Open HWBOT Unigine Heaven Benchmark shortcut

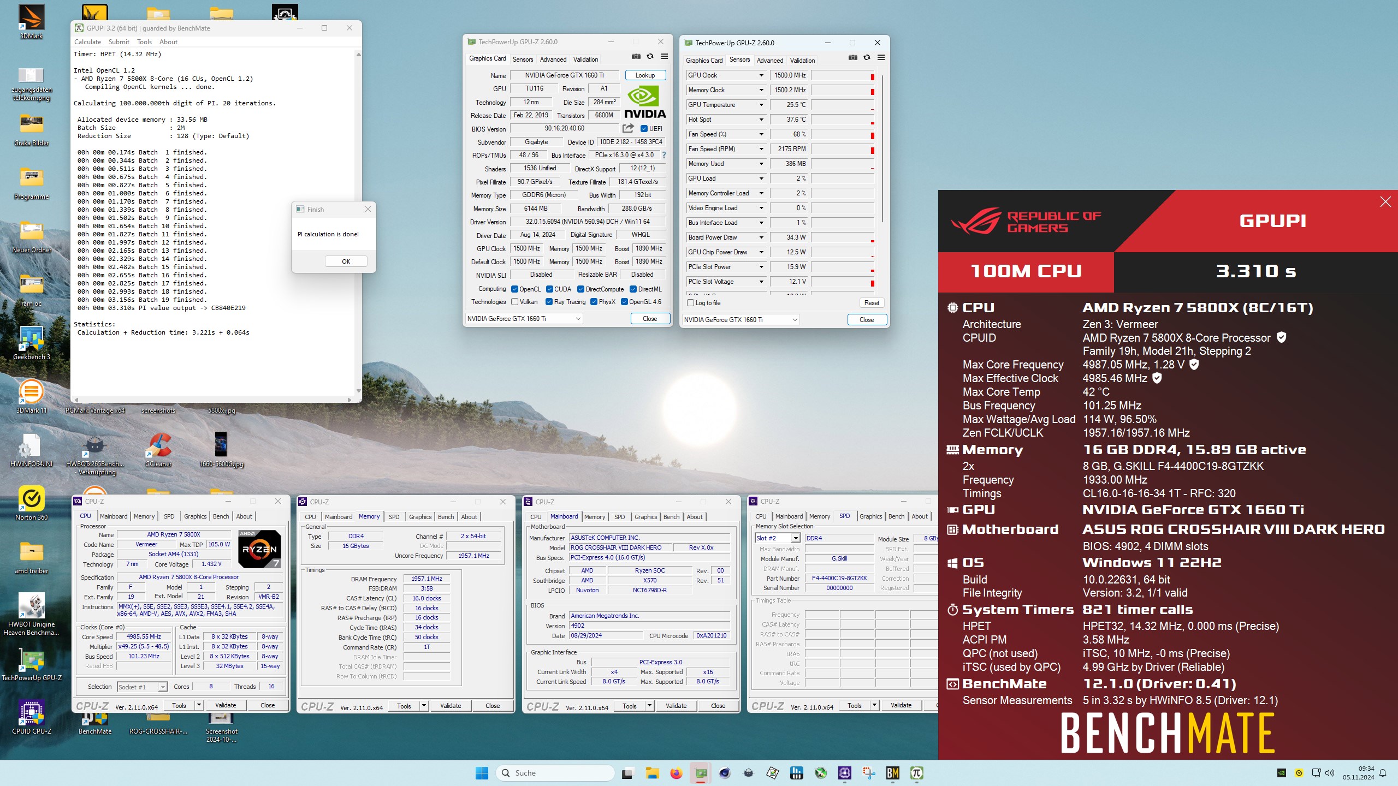point(31,614)
